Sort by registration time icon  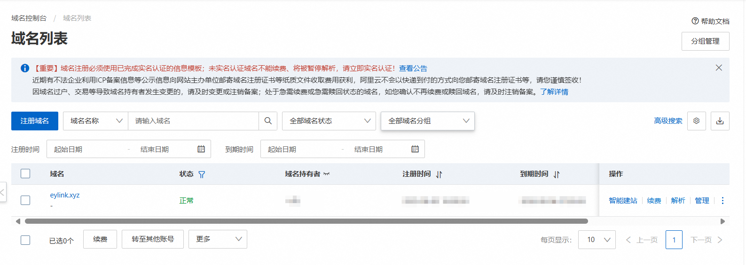[439, 174]
